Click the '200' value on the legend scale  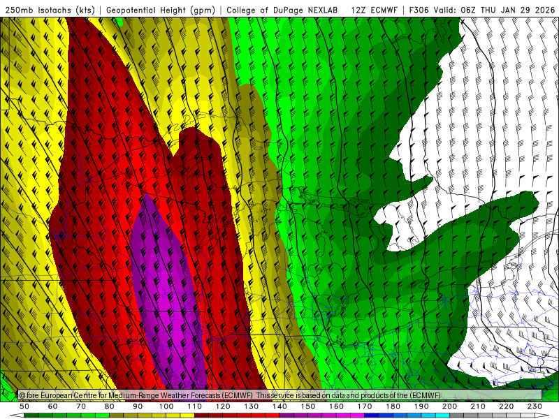(x=449, y=406)
